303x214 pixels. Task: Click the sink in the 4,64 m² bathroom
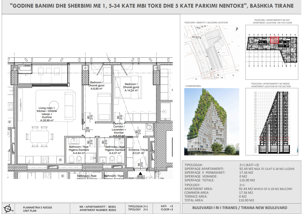click(74, 141)
